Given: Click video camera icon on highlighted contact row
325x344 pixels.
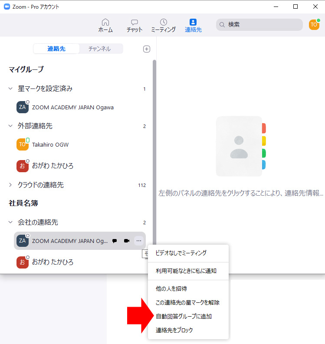Looking at the screenshot, I should pos(127,241).
